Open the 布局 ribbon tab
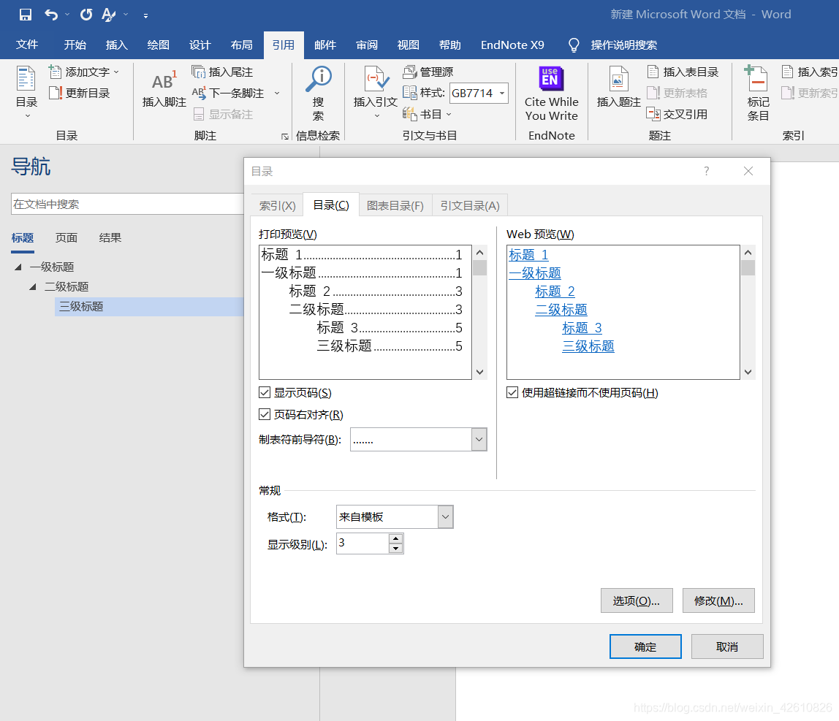The height and width of the screenshot is (721, 839). point(241,45)
